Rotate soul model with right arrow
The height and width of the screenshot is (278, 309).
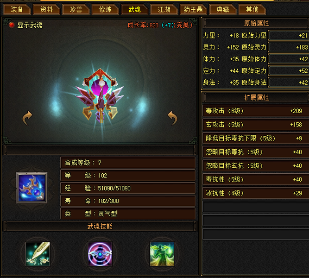click(173, 118)
